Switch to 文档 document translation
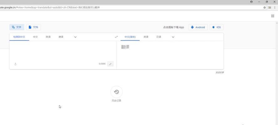 point(33,27)
